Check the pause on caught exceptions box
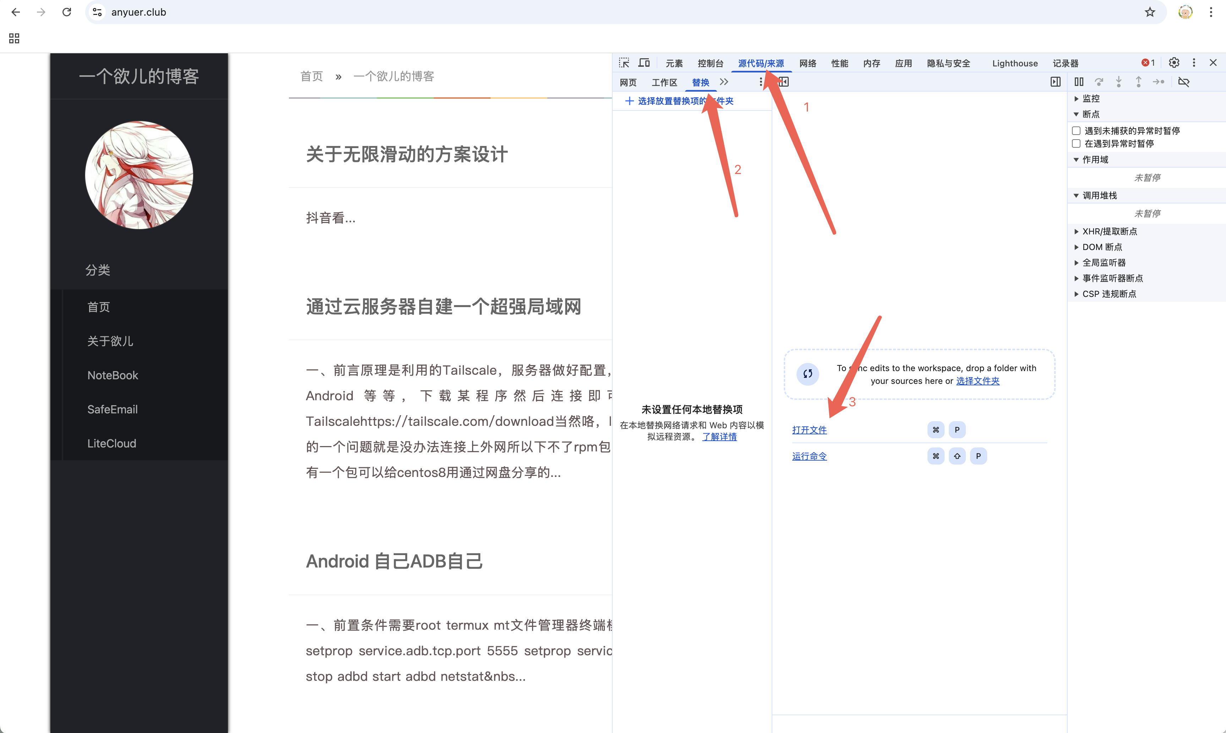This screenshot has width=1226, height=733. pyautogui.click(x=1077, y=144)
